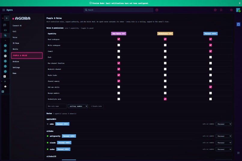This screenshot has width=242, height=161.
Task: Click the AGORA logo heading
Action: 23,19
